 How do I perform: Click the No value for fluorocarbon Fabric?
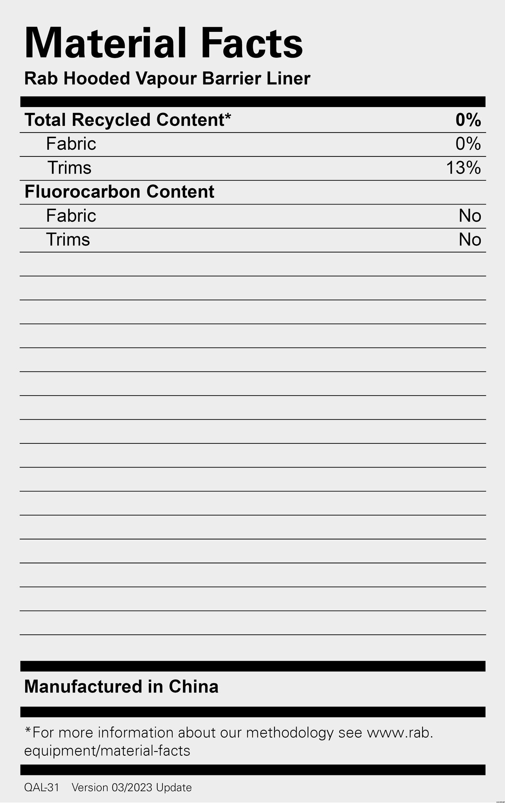pos(470,216)
